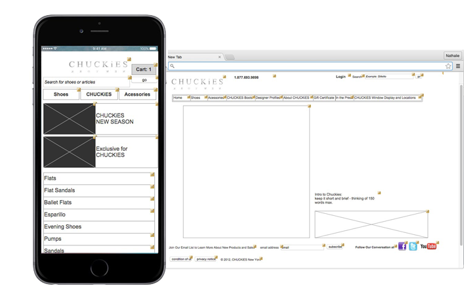This screenshot has width=475, height=290.
Task: Select Ballet Flats in mobile list
Action: coord(99,203)
